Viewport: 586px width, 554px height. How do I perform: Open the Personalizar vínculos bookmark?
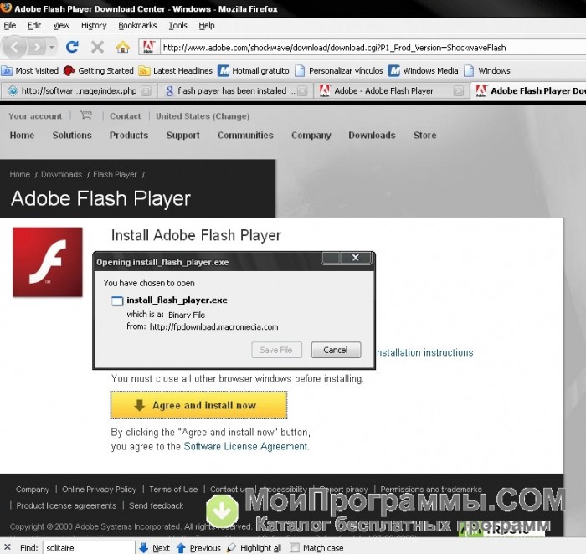tap(338, 70)
